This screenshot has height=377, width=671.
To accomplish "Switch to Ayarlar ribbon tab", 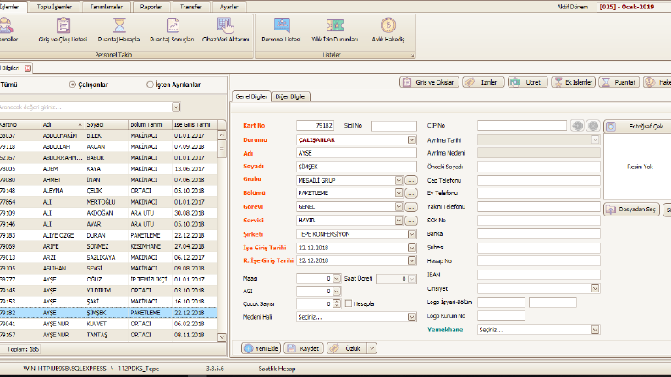I will [x=229, y=7].
